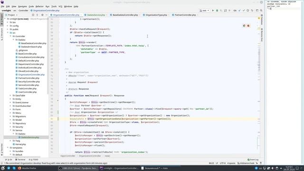Image resolution: width=304 pixels, height=171 pixels.
Task: Expand the Migrations folder in project tree
Action: coord(10,116)
